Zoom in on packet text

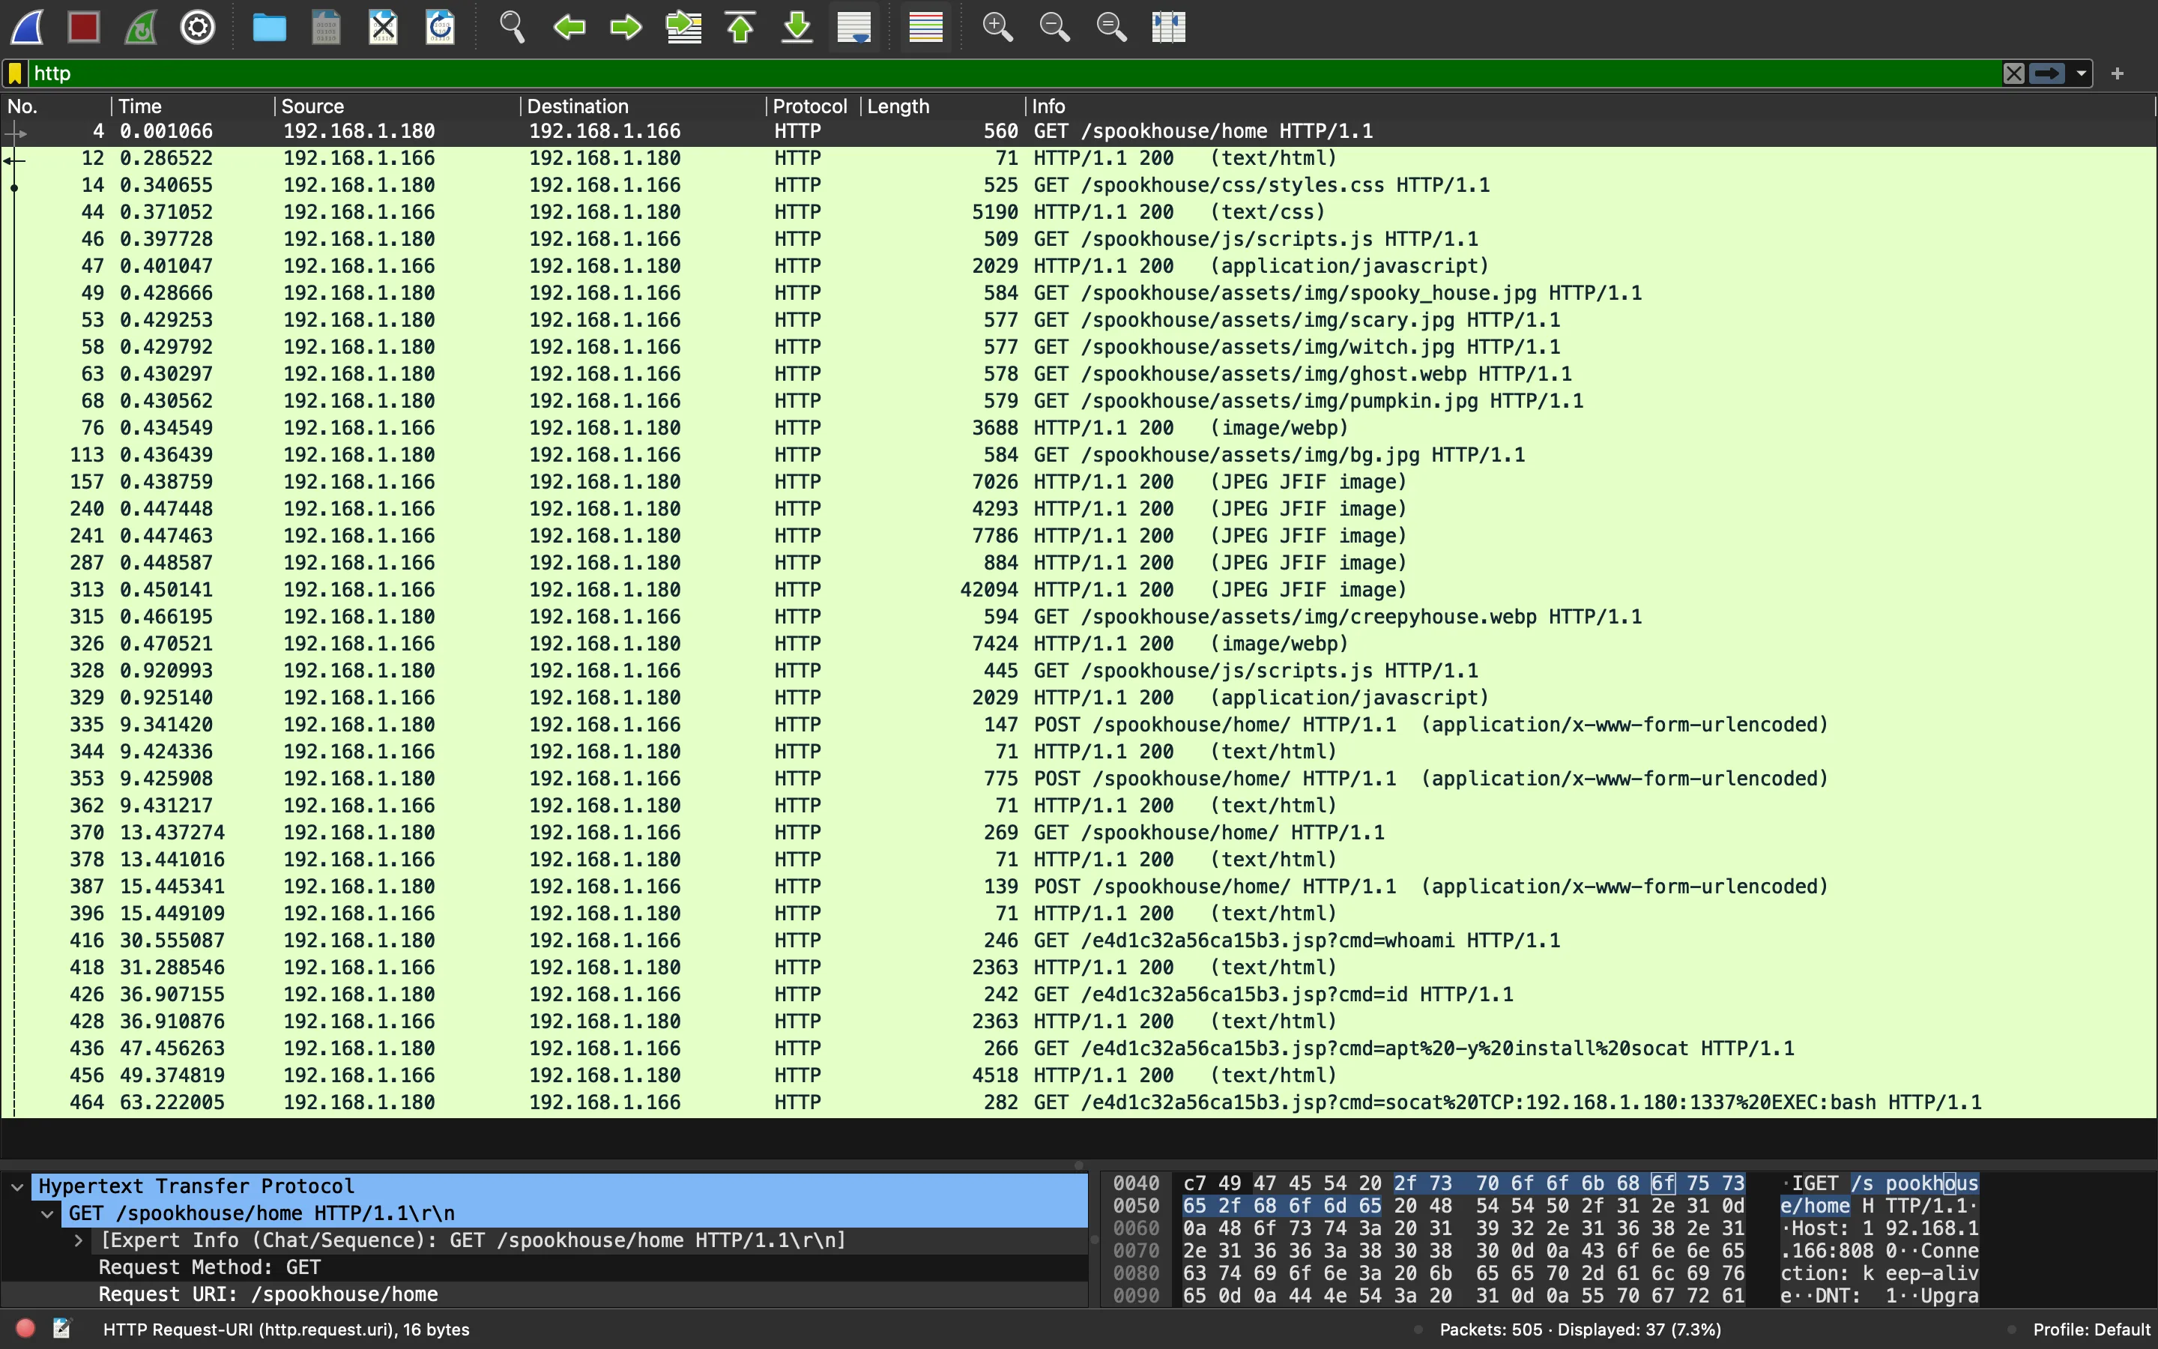(997, 27)
